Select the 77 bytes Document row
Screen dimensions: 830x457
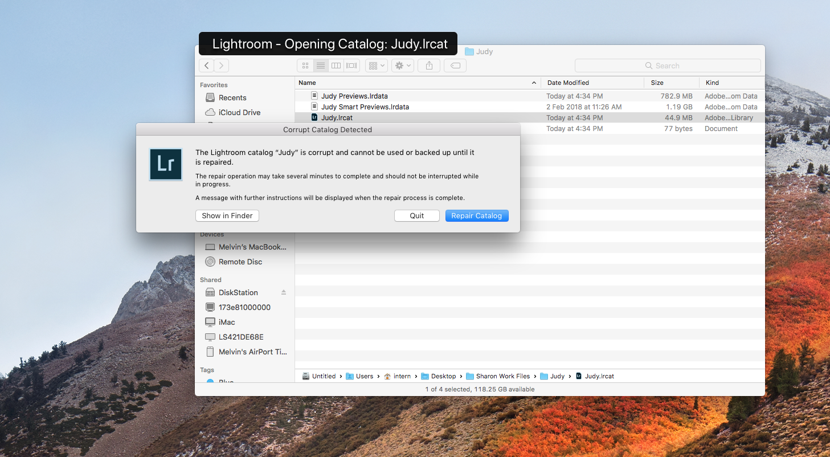(x=643, y=129)
